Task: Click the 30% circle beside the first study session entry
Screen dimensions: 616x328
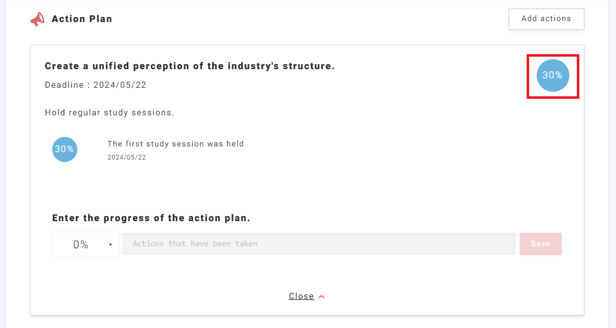Action: point(65,149)
